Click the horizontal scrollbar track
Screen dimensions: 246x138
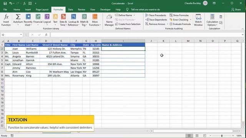point(193,131)
